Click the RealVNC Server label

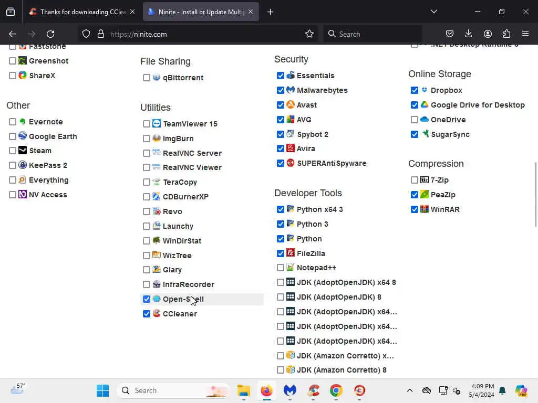(192, 153)
